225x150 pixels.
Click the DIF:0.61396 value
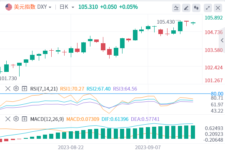coord(115,119)
